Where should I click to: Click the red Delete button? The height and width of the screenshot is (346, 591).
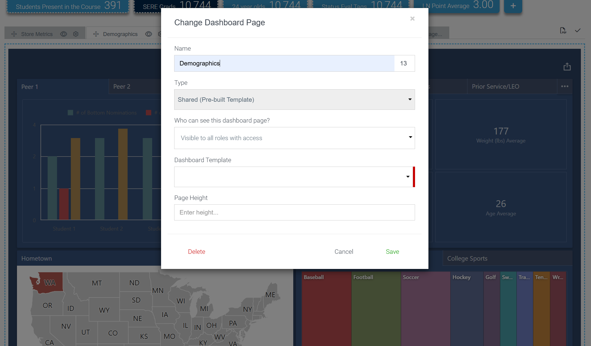(197, 252)
